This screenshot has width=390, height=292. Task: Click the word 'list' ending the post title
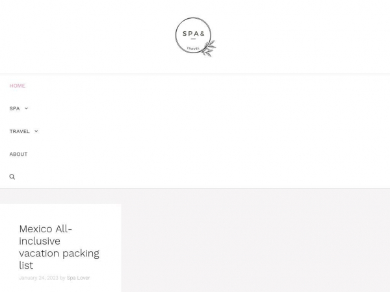(26, 265)
